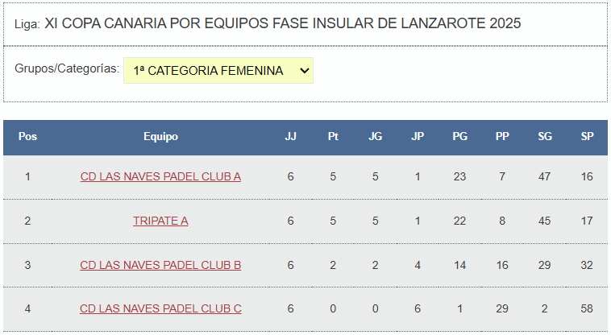Open CD LAS NAVES PADEL CLUB A link

click(160, 176)
